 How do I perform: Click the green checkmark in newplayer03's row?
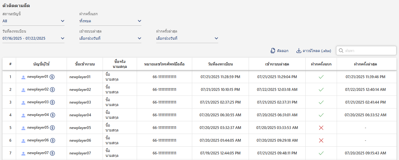(321, 102)
